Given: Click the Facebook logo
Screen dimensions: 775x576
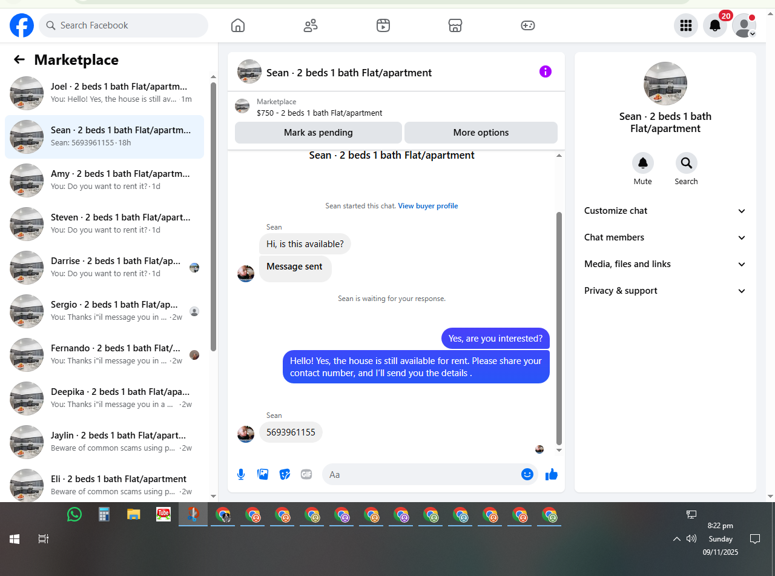Looking at the screenshot, I should (22, 25).
